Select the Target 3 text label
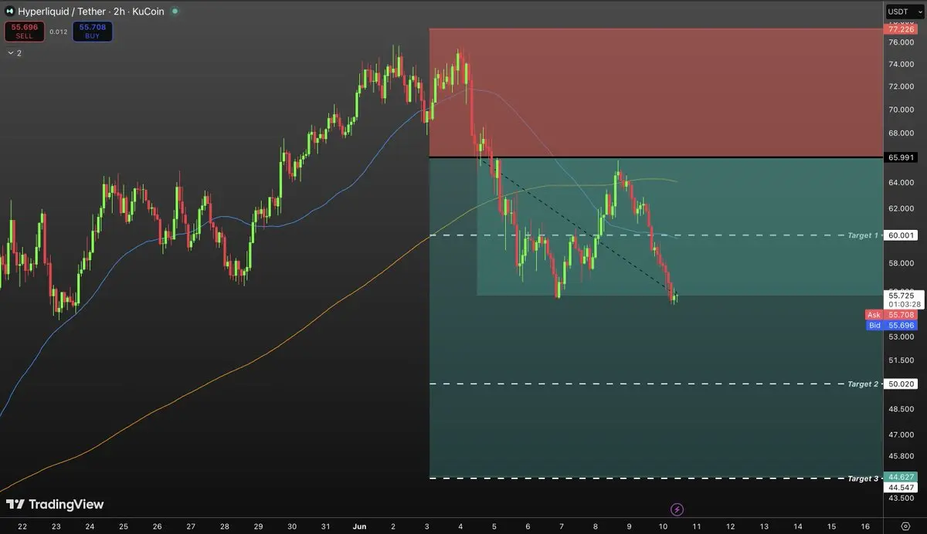Image resolution: width=927 pixels, height=534 pixels. [x=863, y=478]
